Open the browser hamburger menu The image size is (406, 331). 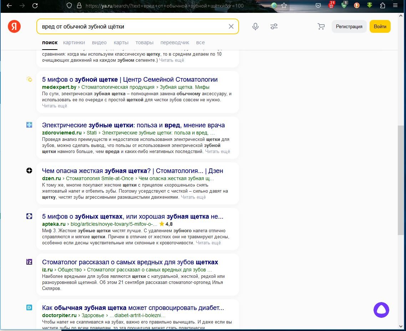pyautogui.click(x=395, y=5)
